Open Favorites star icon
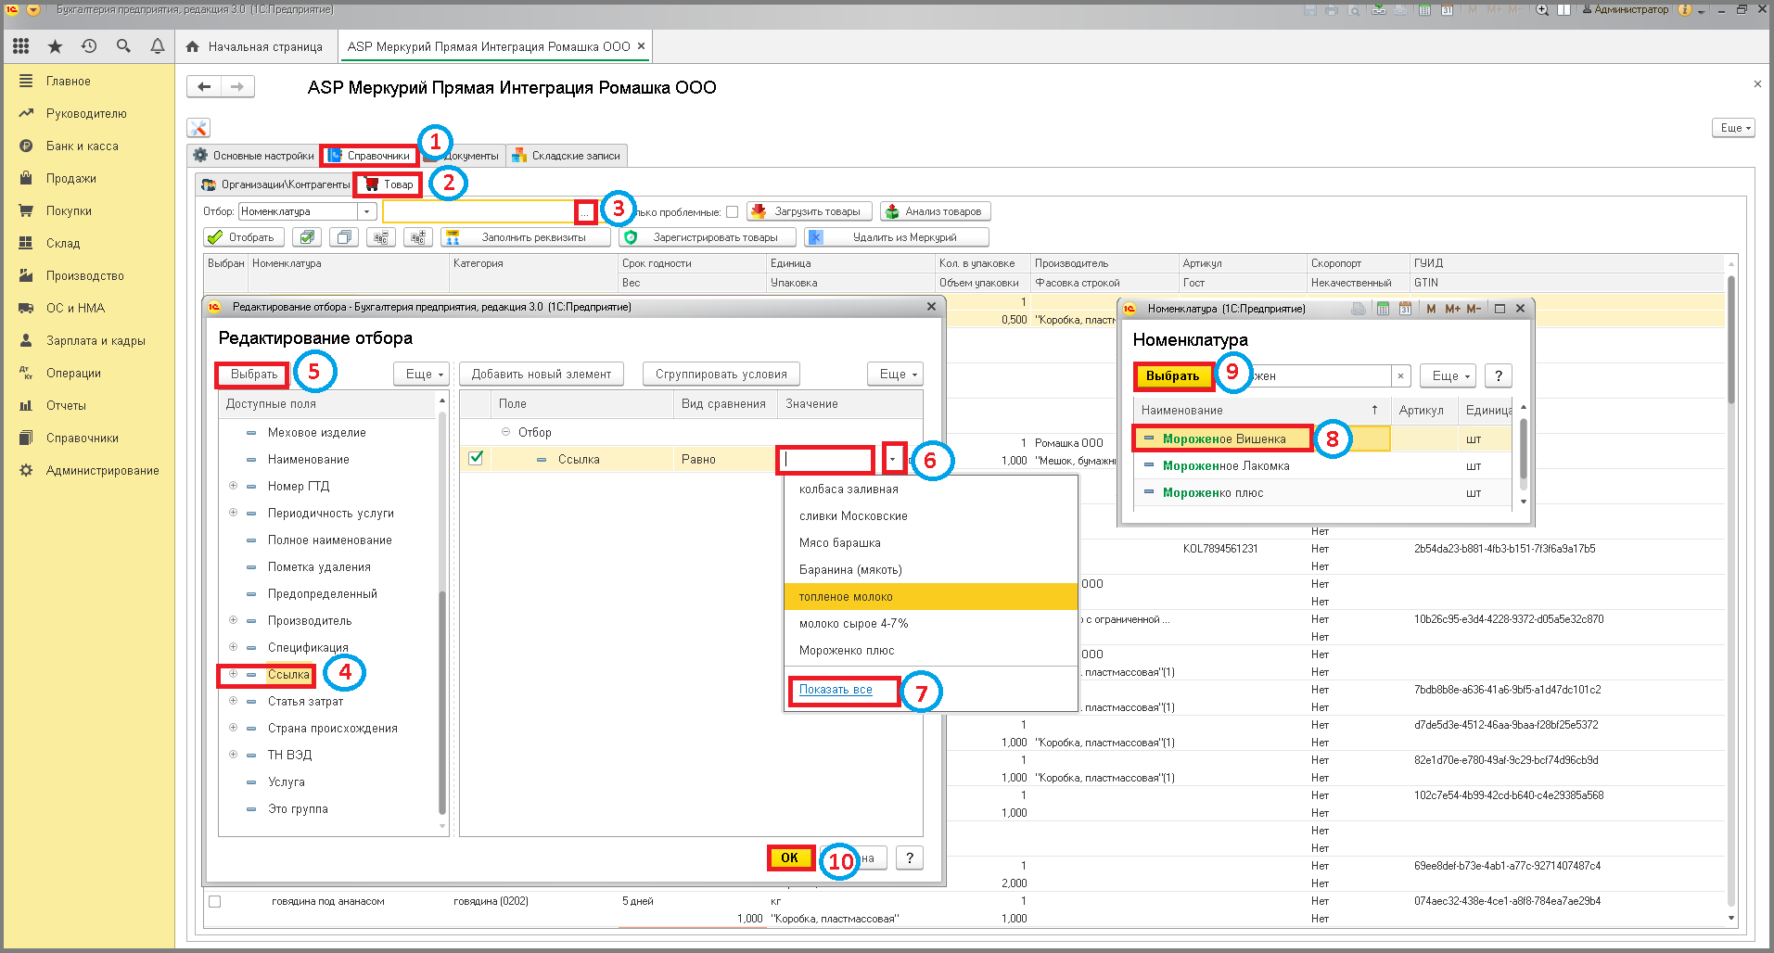This screenshot has width=1774, height=953. pyautogui.click(x=55, y=45)
